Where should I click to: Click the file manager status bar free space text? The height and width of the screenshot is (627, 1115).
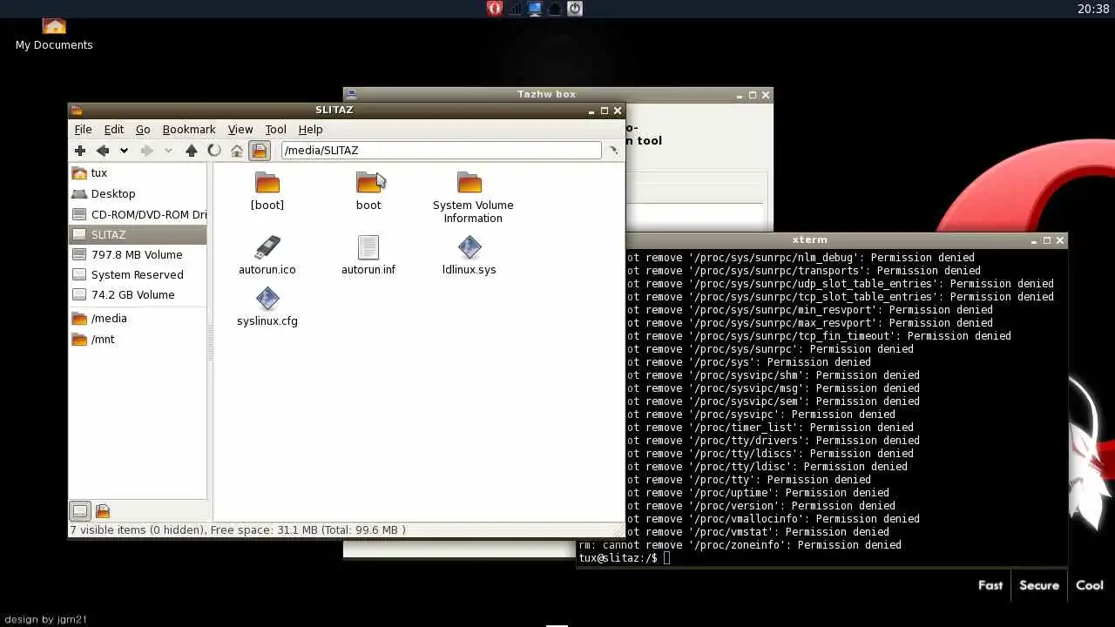238,529
